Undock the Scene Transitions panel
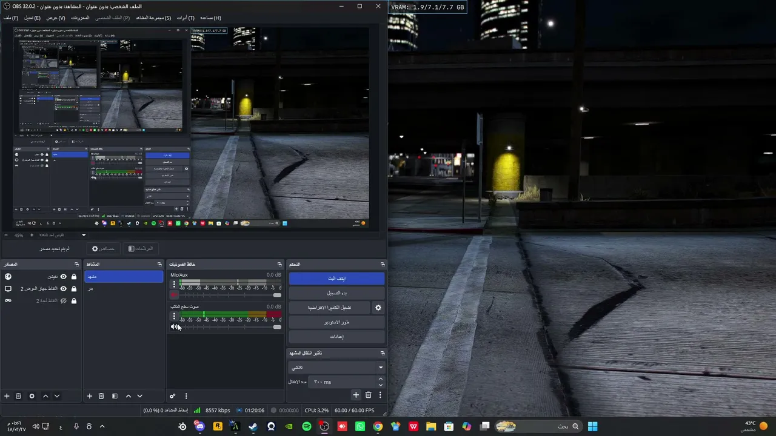 coord(383,353)
